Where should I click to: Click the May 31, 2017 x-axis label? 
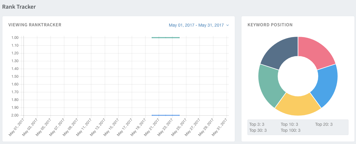tap(220, 128)
